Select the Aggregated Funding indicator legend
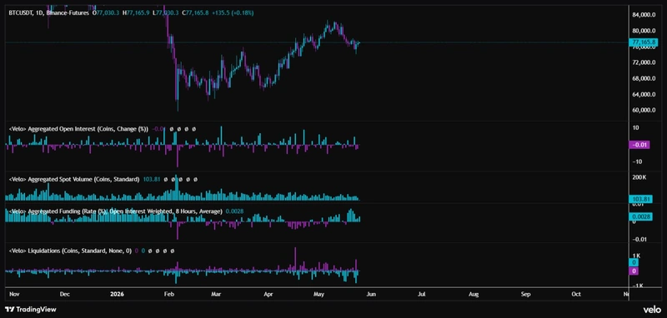The image size is (667, 318). (115, 211)
